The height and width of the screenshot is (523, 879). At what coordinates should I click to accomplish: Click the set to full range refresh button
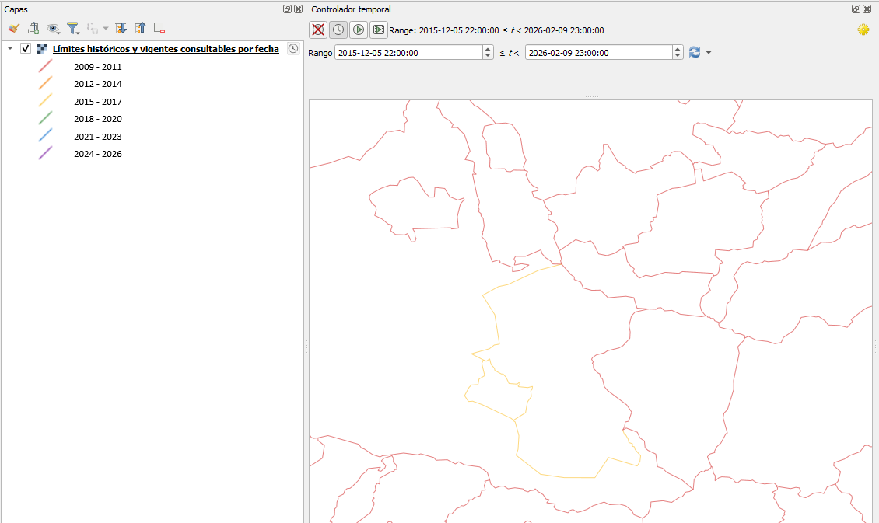[x=695, y=53]
